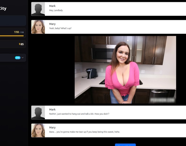Click Mary's portrait beside the "Aww…" reply
The height and width of the screenshot is (146, 186).
coord(38,131)
